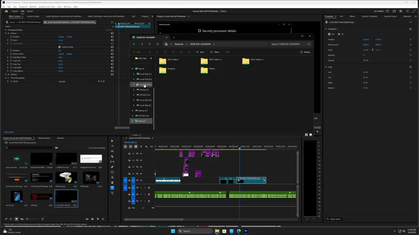Screen dimensions: 419x235
Task: Reset the Crop section in Properties panel
Action: tap(410, 67)
